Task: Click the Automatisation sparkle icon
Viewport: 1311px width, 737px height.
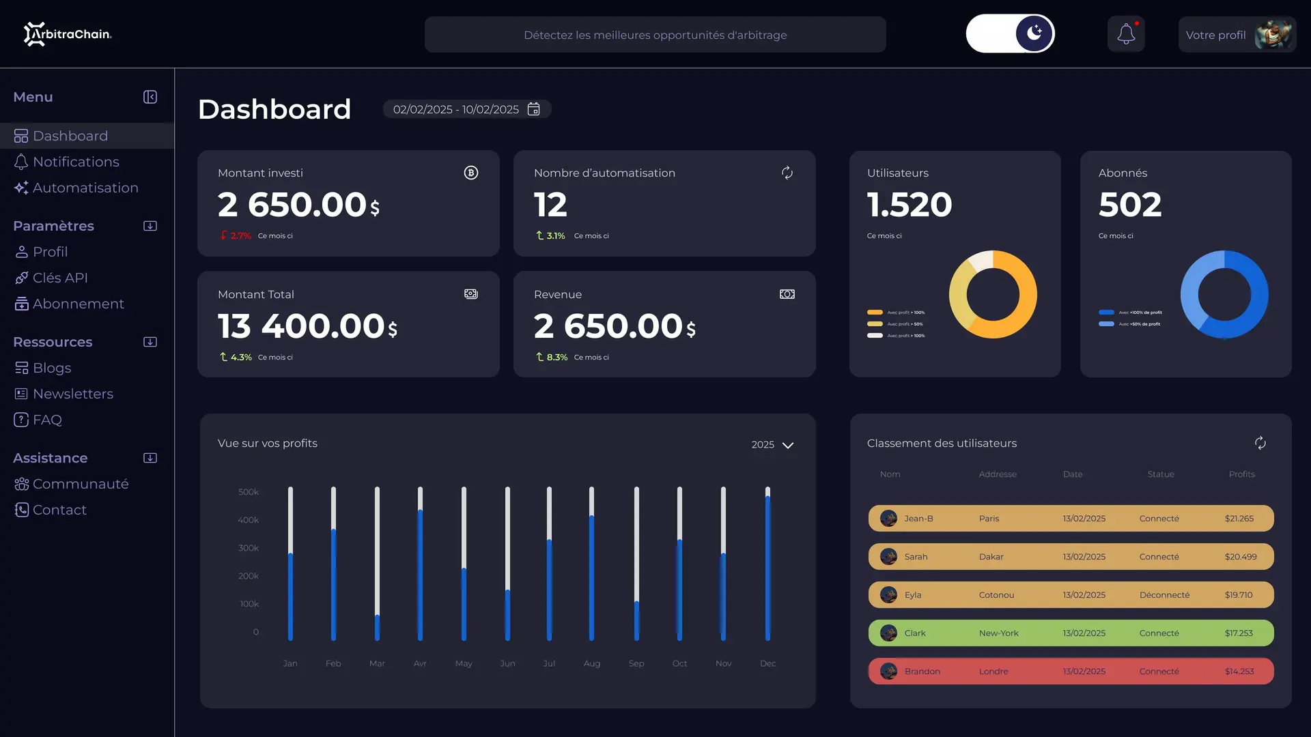Action: click(x=20, y=188)
